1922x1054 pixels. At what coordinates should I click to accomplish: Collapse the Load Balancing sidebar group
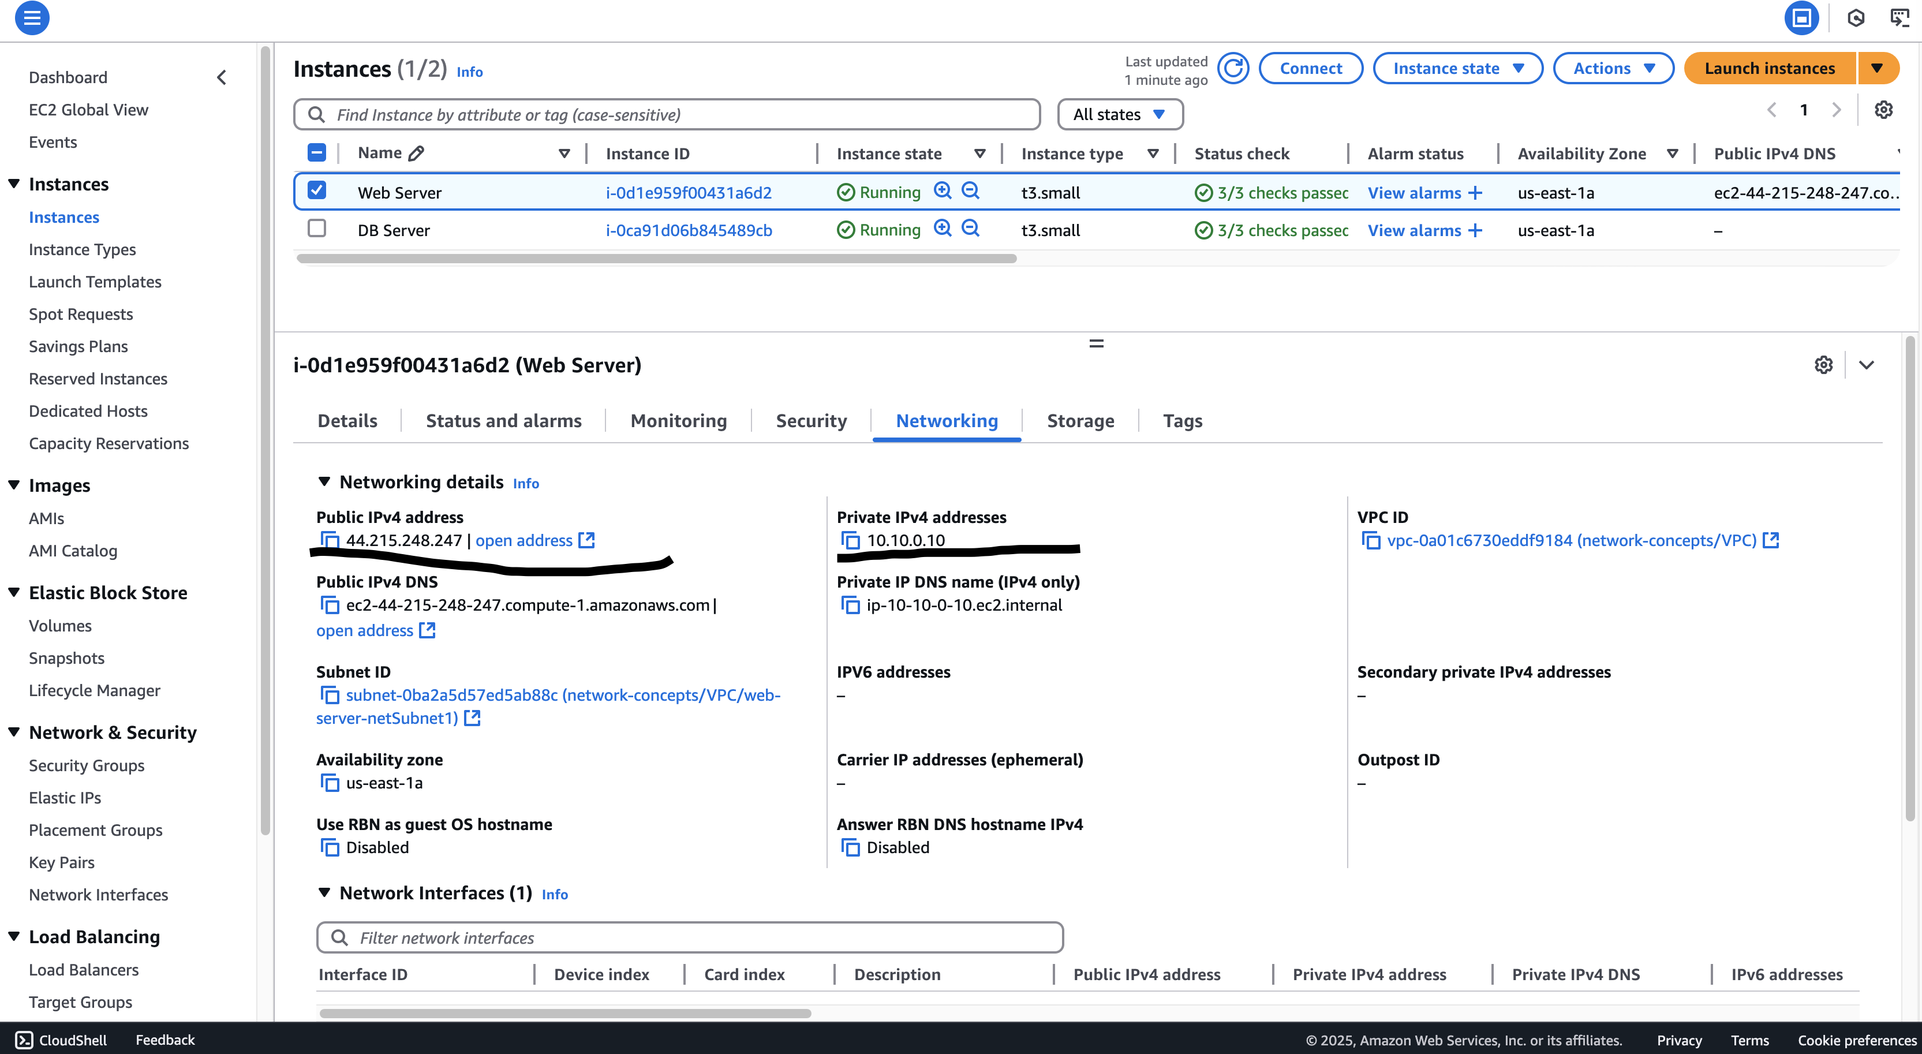point(13,936)
